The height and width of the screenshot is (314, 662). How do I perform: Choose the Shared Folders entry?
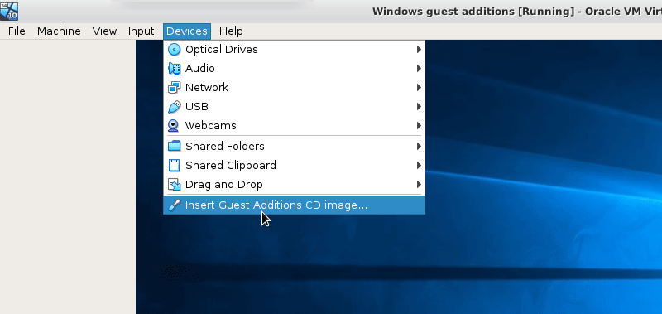(295, 146)
